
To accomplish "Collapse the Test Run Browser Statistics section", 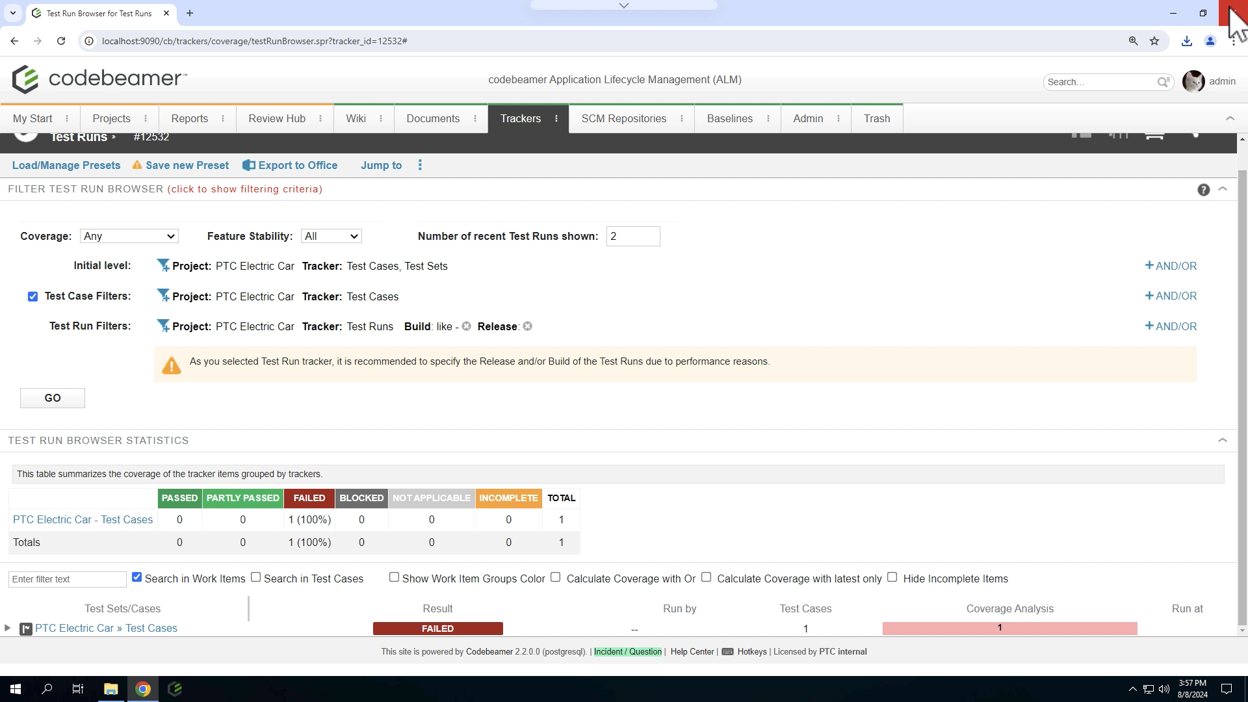I will pyautogui.click(x=1222, y=440).
